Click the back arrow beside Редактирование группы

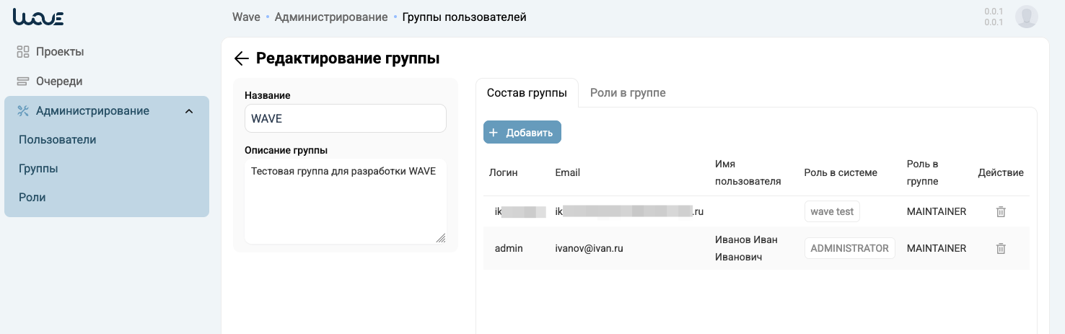click(242, 58)
